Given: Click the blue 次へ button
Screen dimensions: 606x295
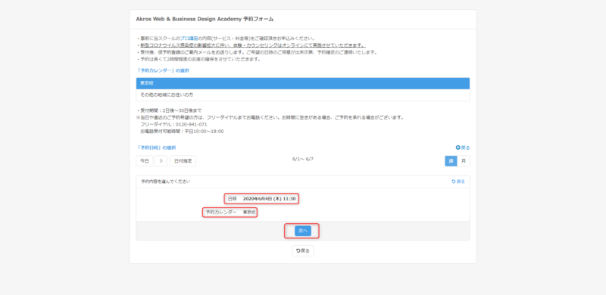Looking at the screenshot, I should 302,231.
